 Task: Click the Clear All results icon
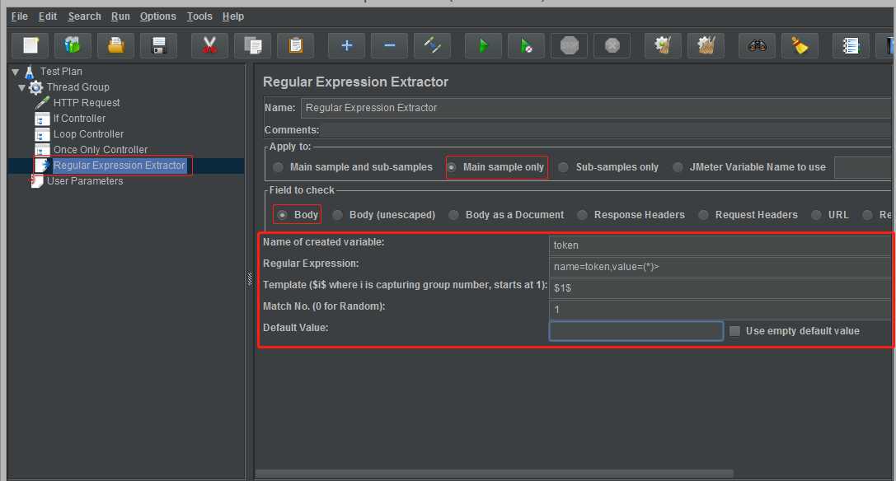(x=706, y=45)
